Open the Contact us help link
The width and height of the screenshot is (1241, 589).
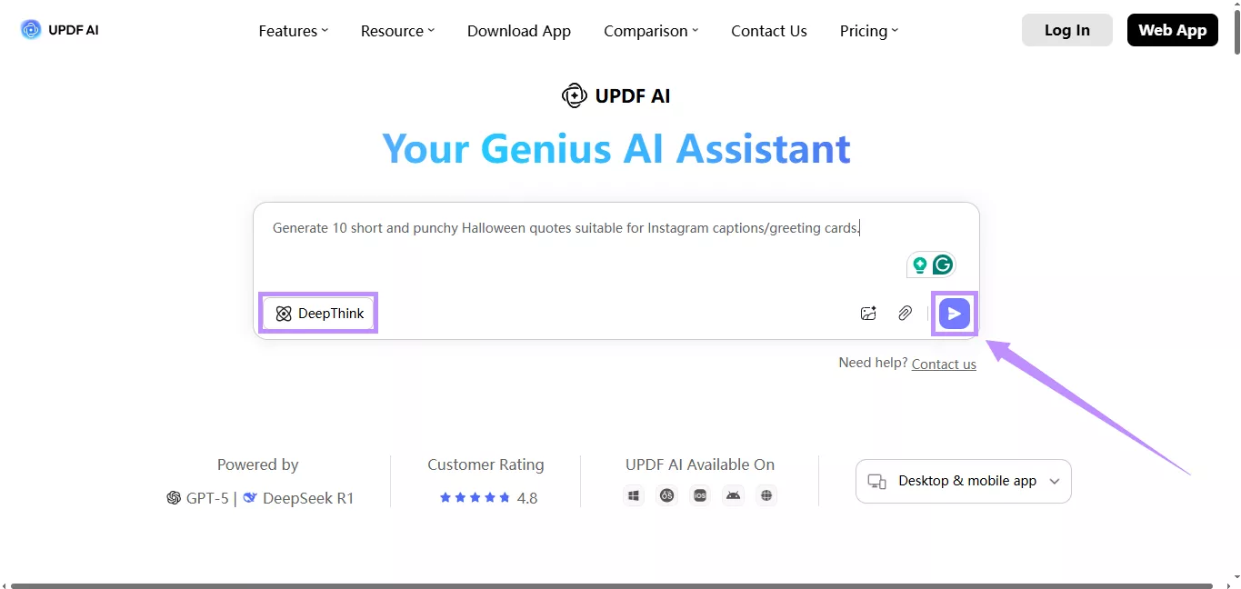944,364
